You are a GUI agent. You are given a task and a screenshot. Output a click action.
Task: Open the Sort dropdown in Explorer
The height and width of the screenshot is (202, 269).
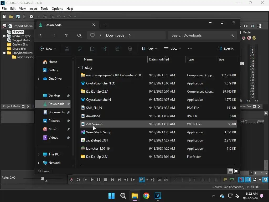pyautogui.click(x=149, y=49)
